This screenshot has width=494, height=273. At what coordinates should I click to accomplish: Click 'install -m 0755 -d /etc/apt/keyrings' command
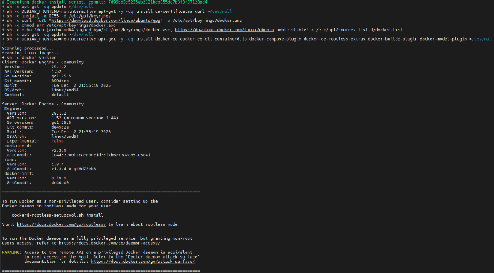[x=66, y=16]
